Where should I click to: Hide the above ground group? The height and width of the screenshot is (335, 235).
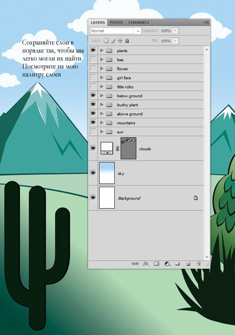pos(93,113)
